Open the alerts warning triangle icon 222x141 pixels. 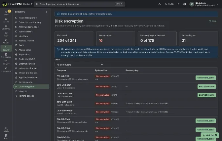[x=160, y=4]
